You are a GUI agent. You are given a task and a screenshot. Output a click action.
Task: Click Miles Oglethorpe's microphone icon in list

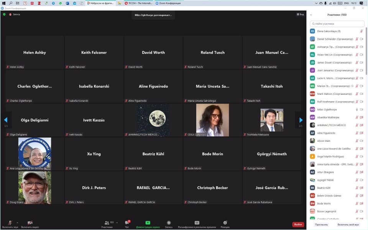click(x=357, y=109)
